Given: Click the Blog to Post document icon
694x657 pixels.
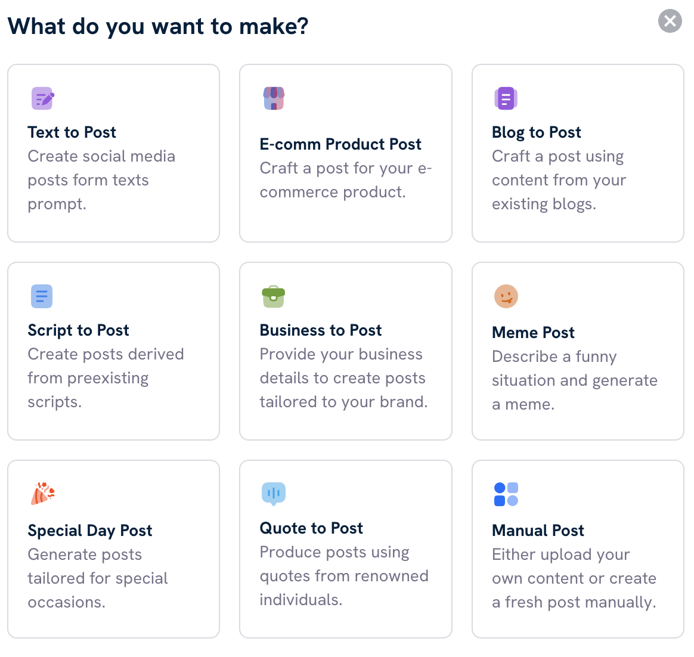Looking at the screenshot, I should pos(506,98).
